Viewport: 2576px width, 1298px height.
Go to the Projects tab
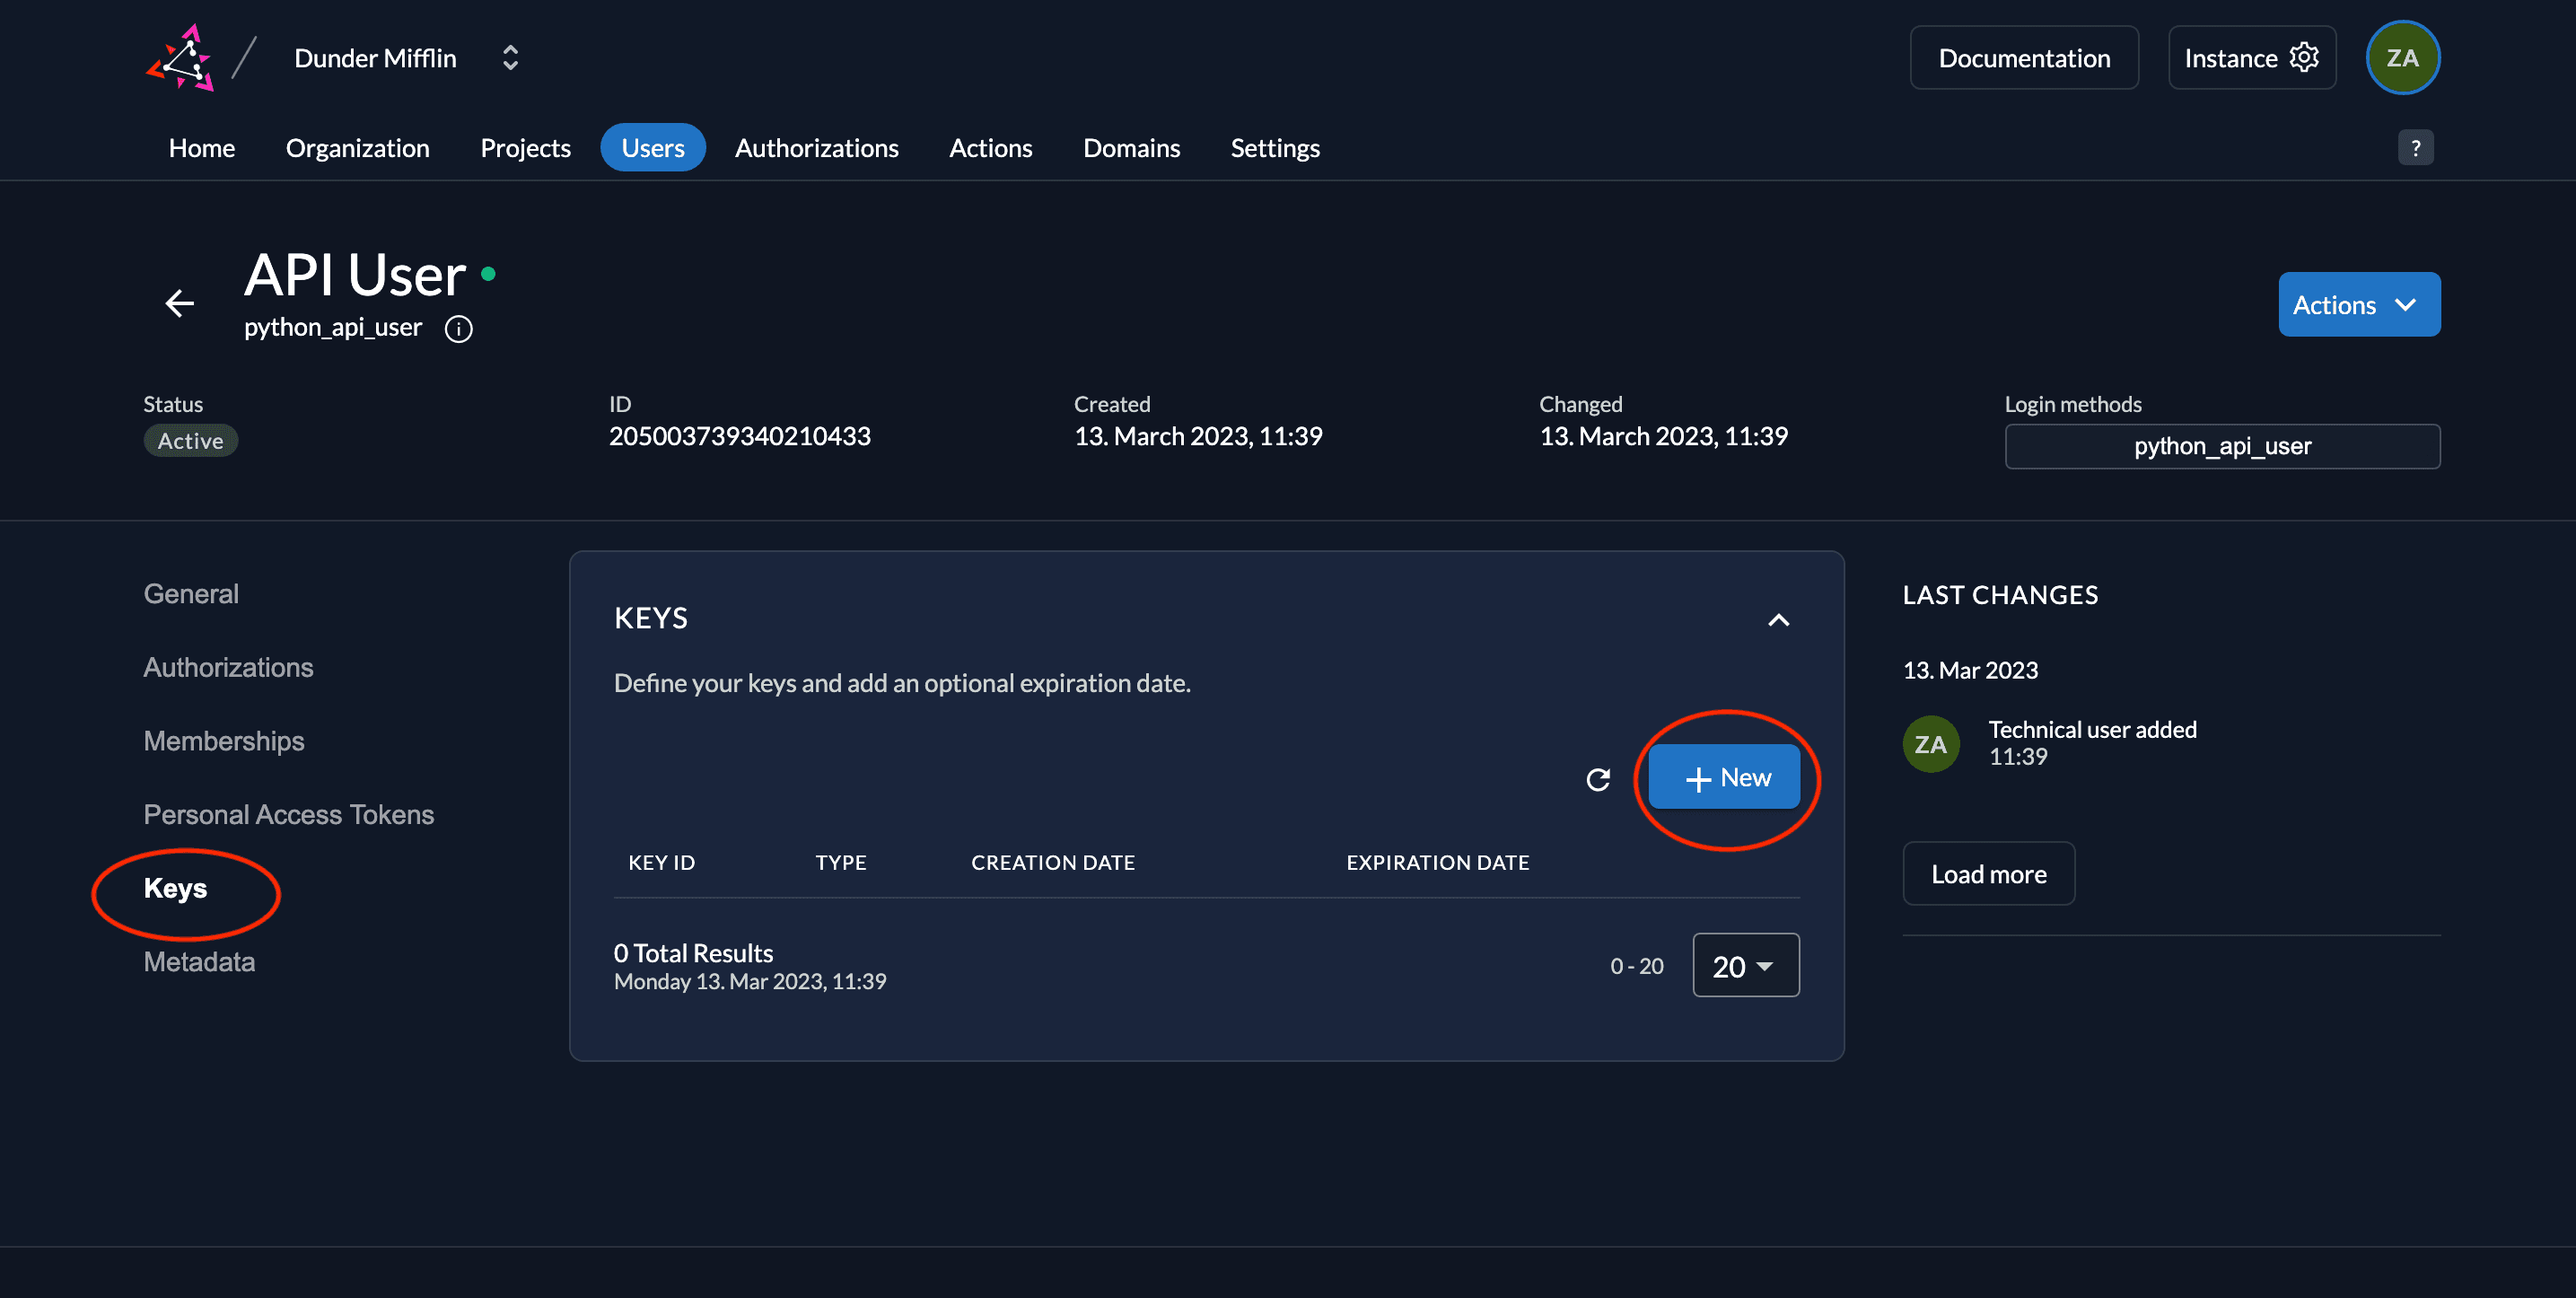pos(525,148)
